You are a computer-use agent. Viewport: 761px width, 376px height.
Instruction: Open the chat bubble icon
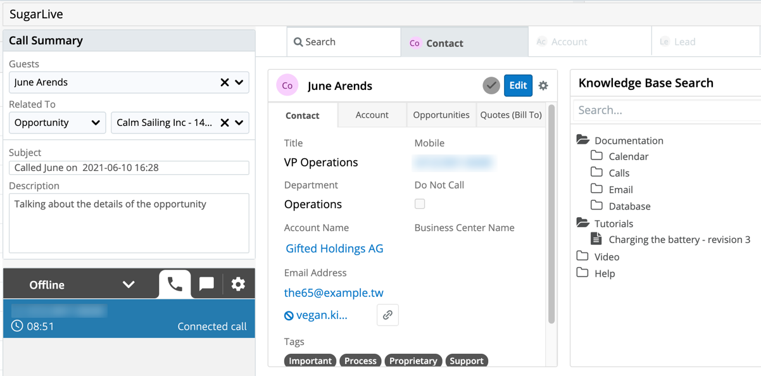pos(206,284)
